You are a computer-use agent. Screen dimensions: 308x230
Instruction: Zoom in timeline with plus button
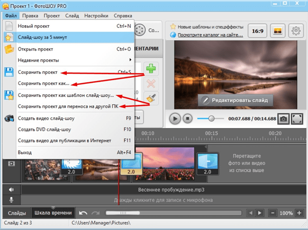click(299, 213)
